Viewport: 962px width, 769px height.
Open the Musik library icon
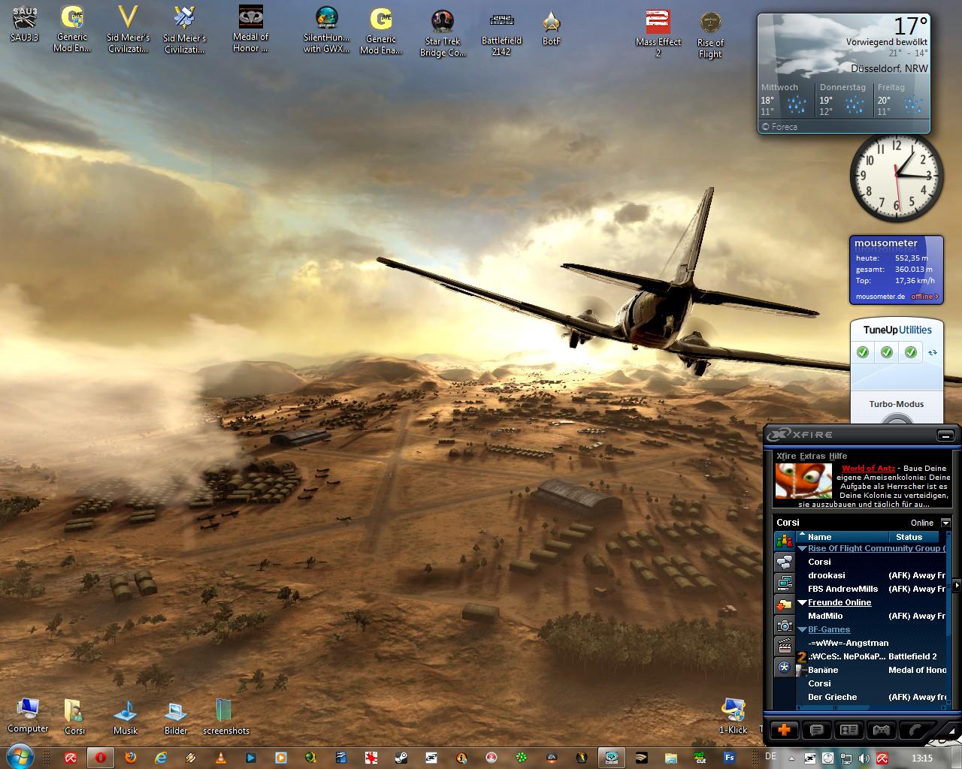126,717
